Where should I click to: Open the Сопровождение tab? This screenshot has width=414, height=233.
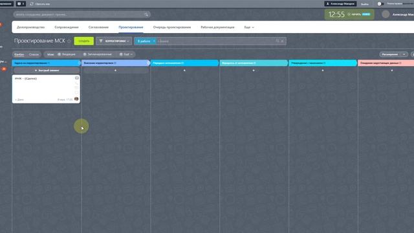[67, 27]
